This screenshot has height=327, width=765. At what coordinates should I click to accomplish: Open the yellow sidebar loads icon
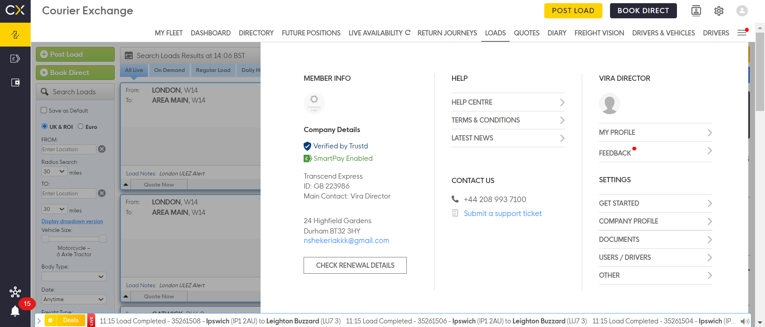[15, 35]
